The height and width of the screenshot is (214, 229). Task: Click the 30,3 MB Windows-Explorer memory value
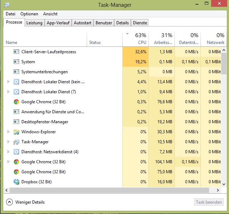pyautogui.click(x=165, y=132)
